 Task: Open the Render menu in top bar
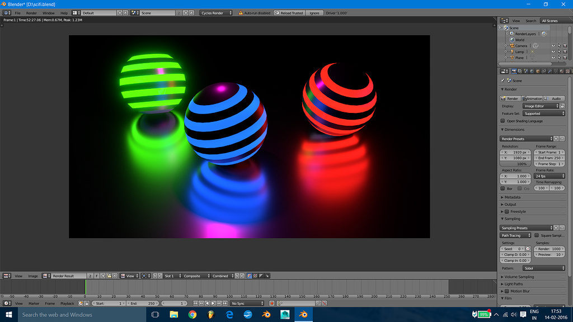31,13
